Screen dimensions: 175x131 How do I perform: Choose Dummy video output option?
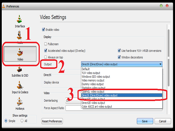[122, 84]
